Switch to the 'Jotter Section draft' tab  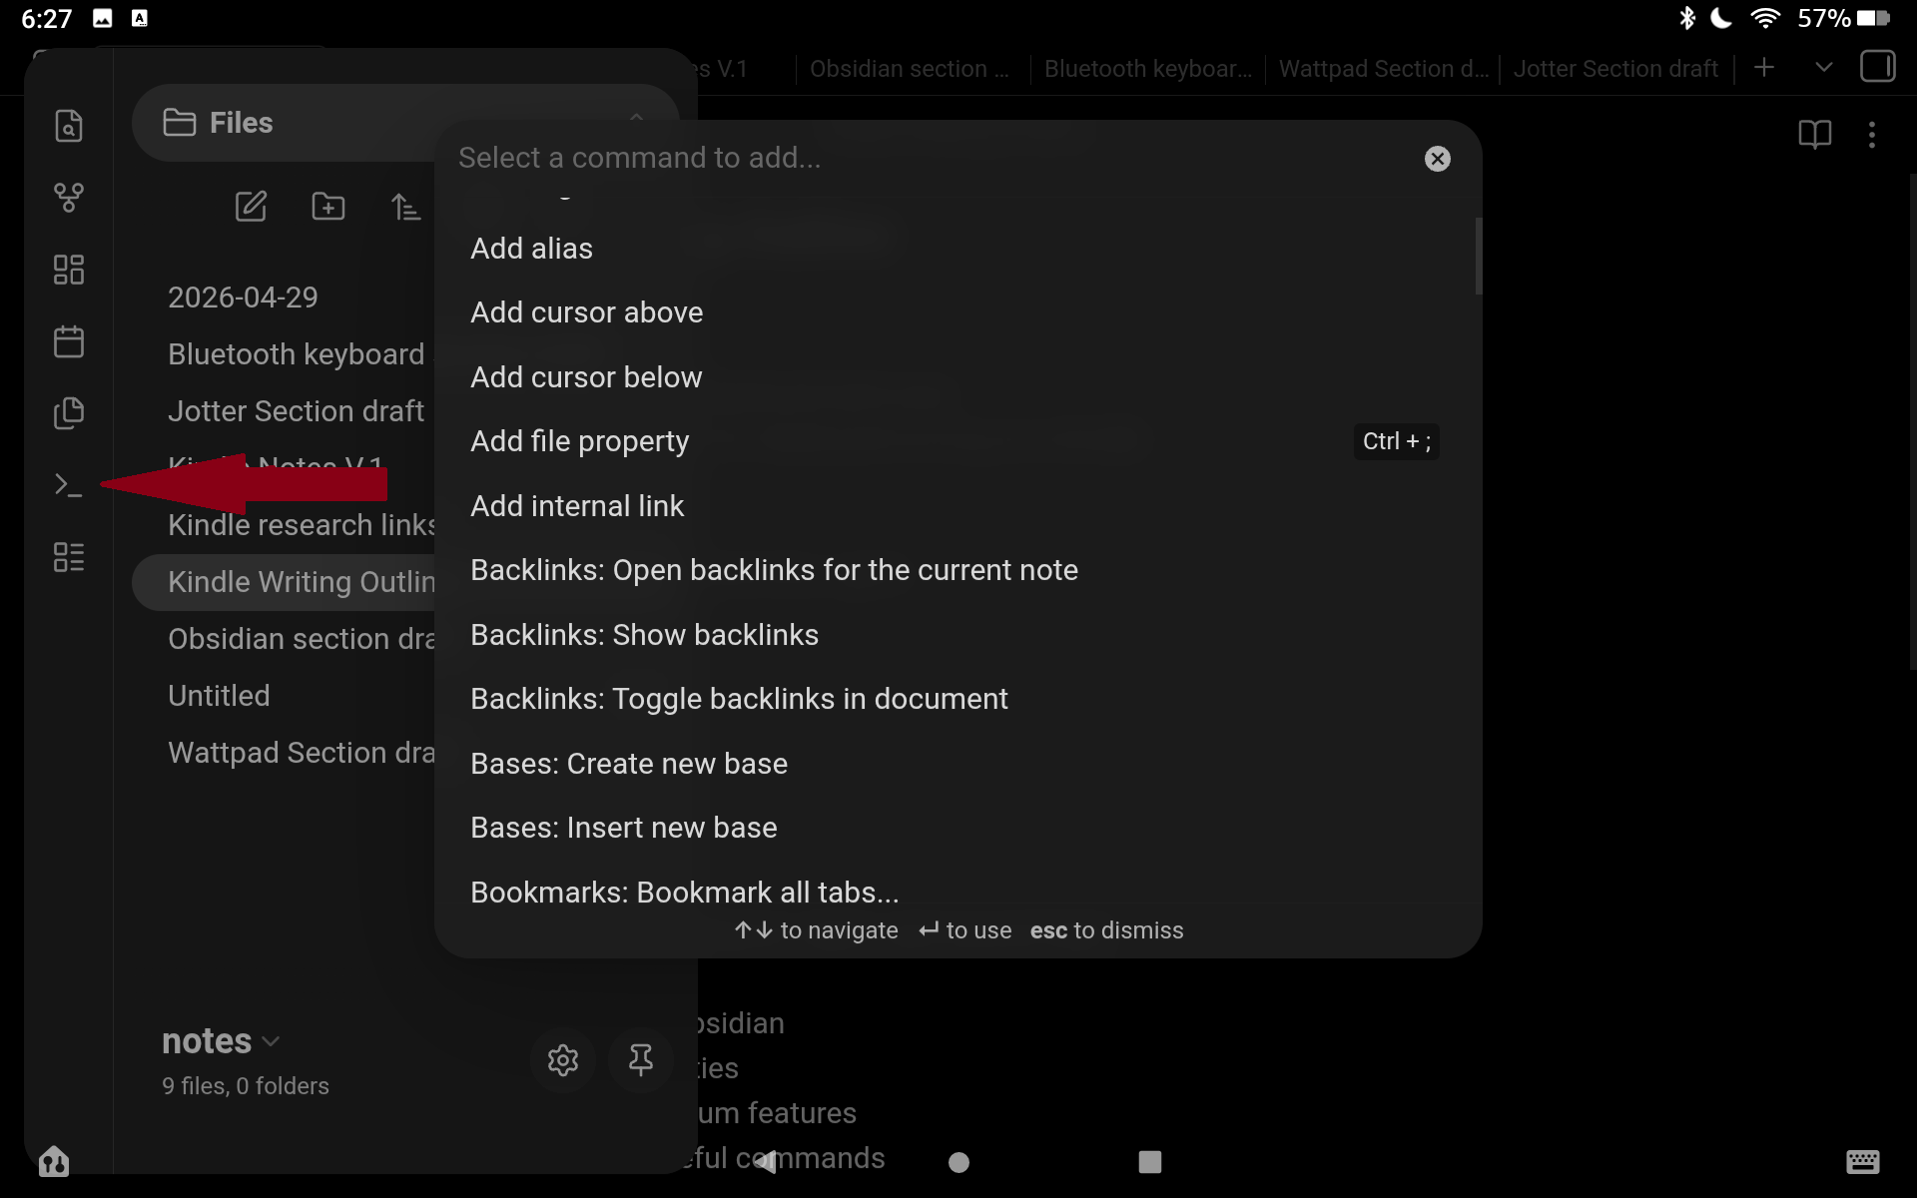pos(1615,69)
